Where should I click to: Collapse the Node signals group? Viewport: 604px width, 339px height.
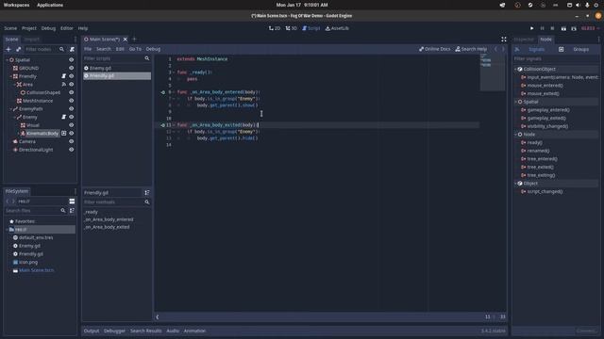click(x=516, y=135)
